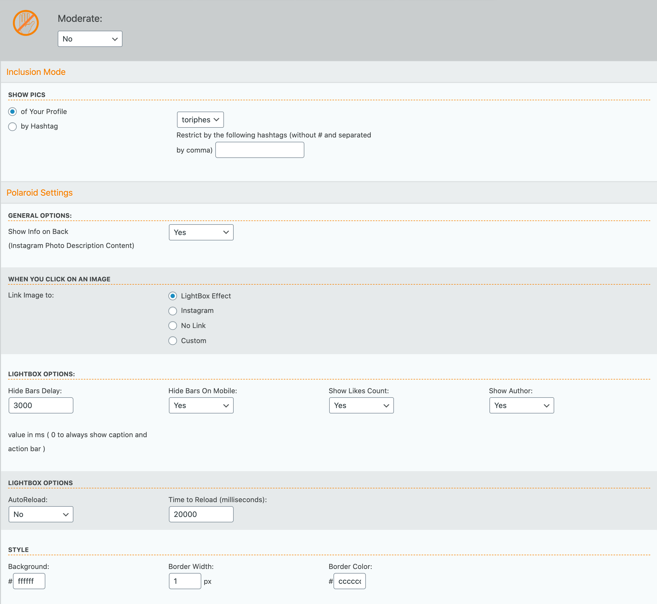Click the restrict hashtags input field
Viewport: 657px width, 604px height.
[x=260, y=150]
